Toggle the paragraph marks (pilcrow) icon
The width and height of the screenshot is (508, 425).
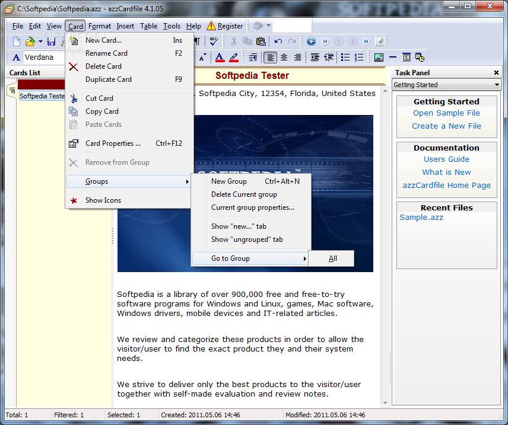point(197,41)
